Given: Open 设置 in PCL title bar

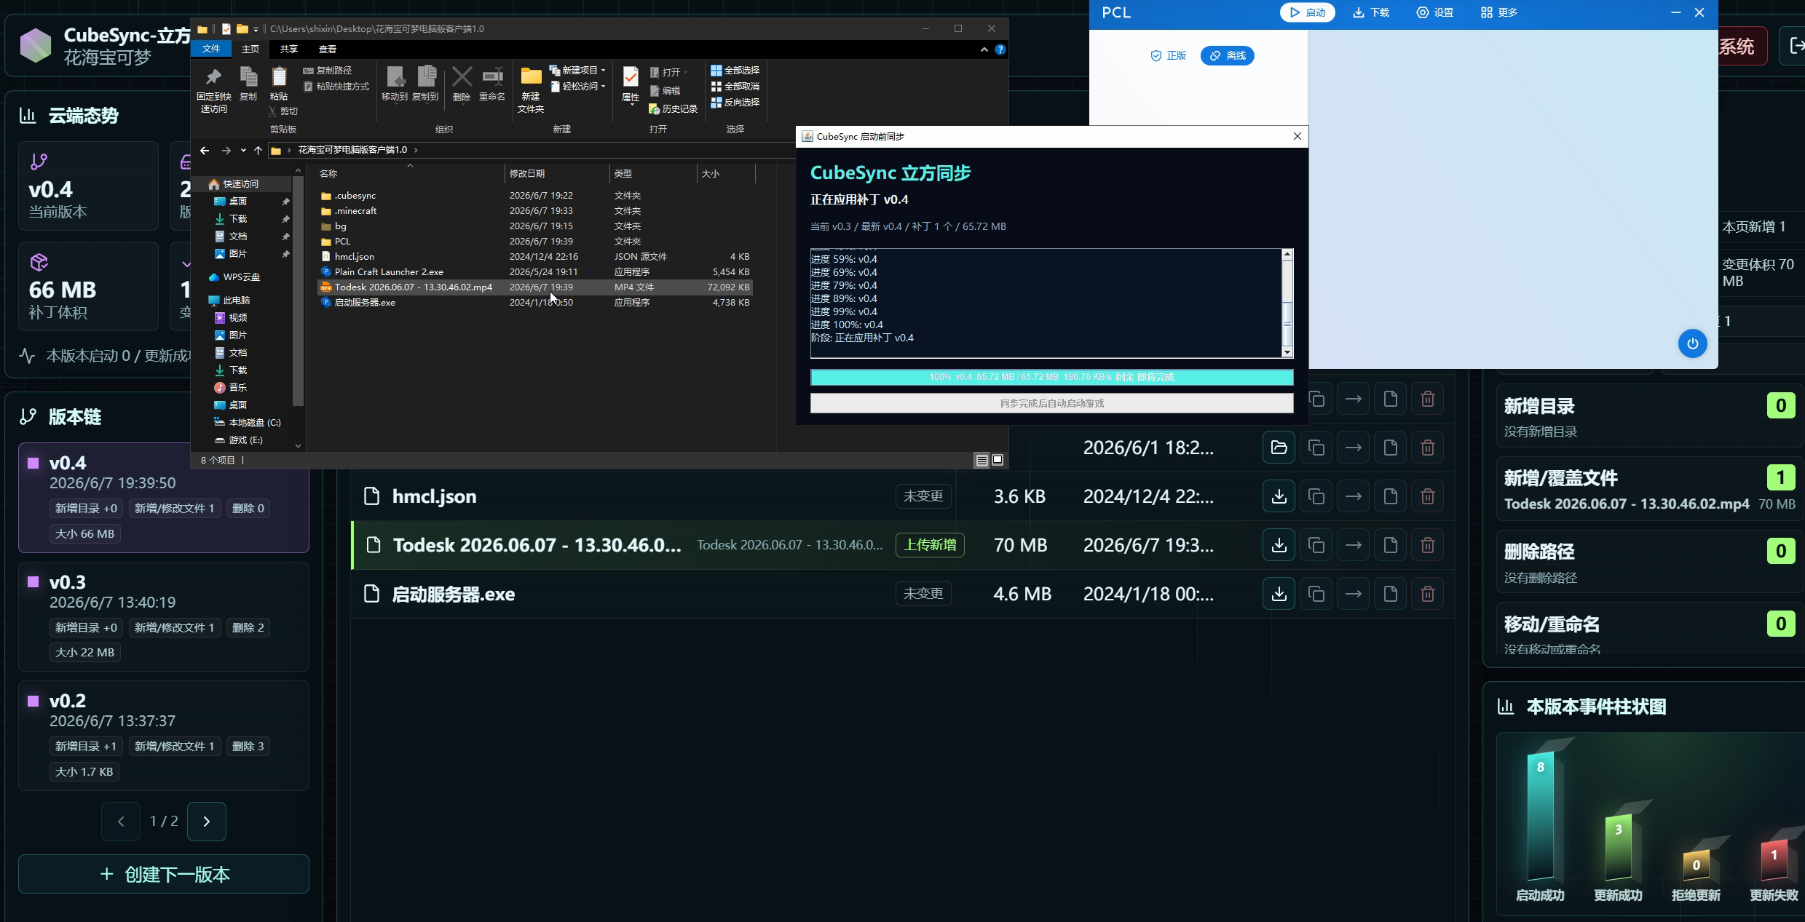Looking at the screenshot, I should coord(1435,12).
